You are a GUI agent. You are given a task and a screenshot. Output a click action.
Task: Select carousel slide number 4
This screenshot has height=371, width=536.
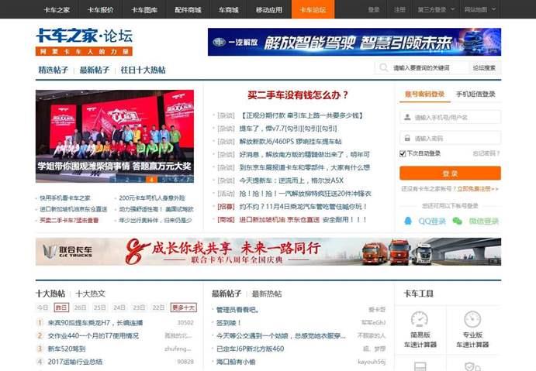tap(151, 180)
